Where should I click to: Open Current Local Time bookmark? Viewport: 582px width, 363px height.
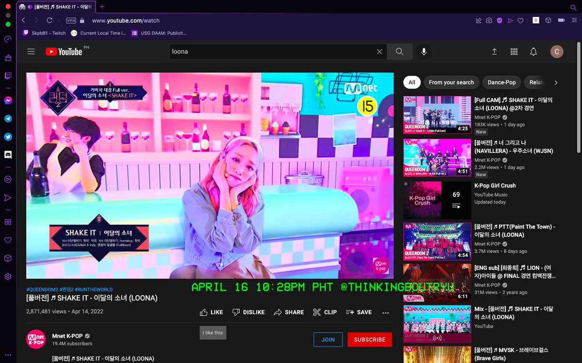(98, 33)
